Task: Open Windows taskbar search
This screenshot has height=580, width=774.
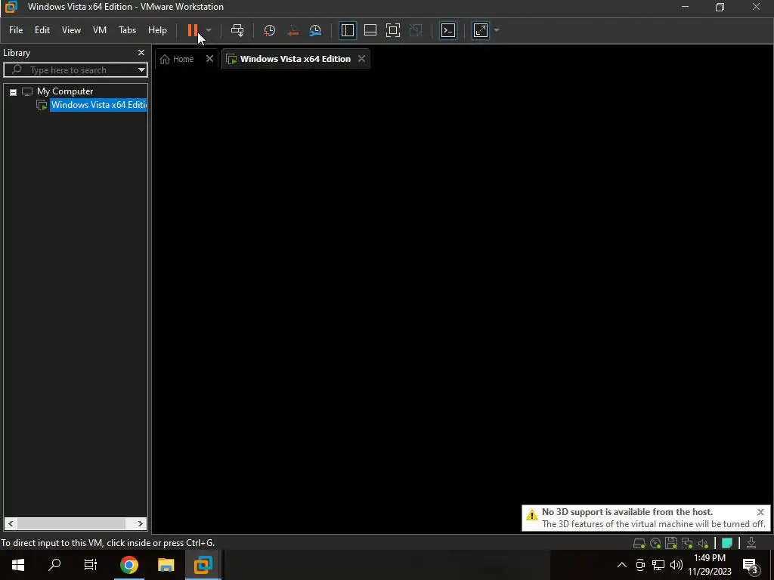Action: tap(54, 565)
